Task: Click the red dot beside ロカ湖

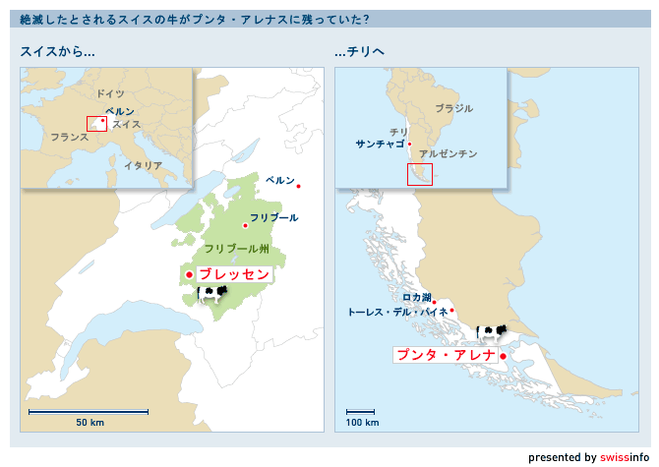Action: tap(435, 302)
